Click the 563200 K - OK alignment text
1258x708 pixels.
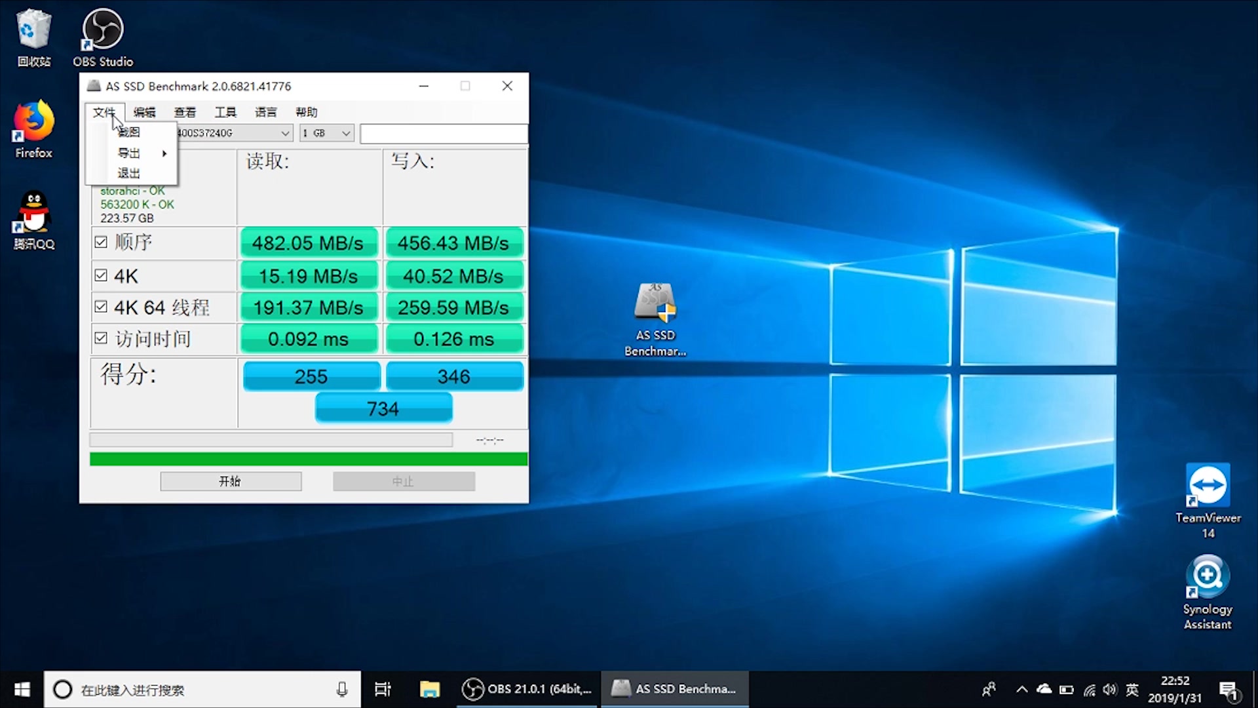137,205
